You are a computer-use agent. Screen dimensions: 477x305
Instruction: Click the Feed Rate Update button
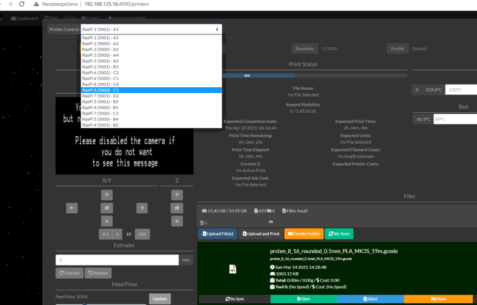(160, 299)
